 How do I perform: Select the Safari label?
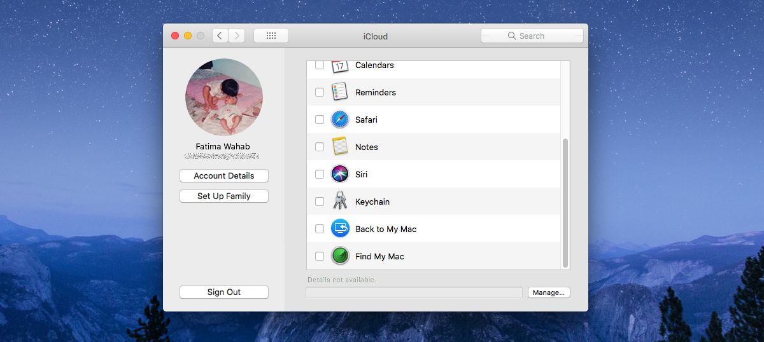(366, 120)
